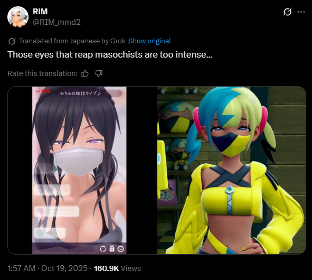The width and height of the screenshot is (312, 280).
Task: Open the left masked black-haired character image
Action: click(82, 170)
